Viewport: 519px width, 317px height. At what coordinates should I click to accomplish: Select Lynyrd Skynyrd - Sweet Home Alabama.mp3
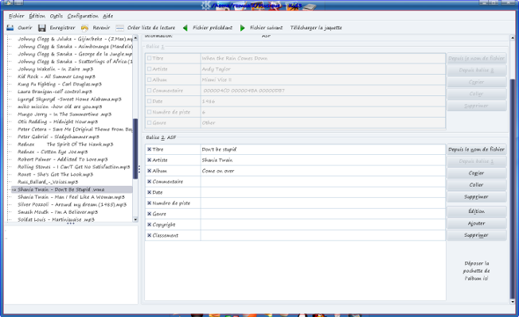tap(69, 99)
